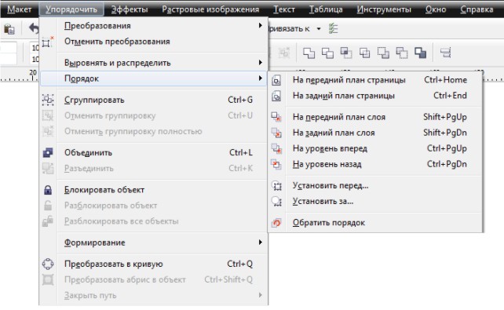The width and height of the screenshot is (504, 310).
Task: Click the icon beside 'На задний план страницы'
Action: (276, 96)
